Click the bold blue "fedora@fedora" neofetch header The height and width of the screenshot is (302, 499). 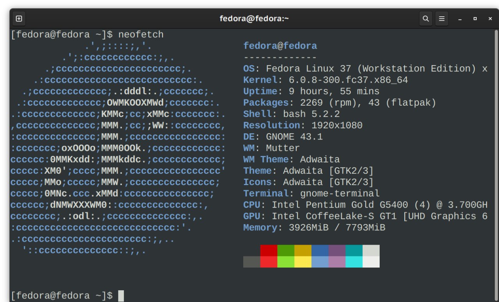pos(280,46)
